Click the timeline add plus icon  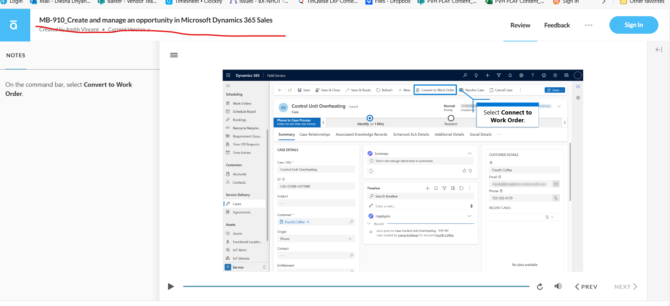coord(427,188)
